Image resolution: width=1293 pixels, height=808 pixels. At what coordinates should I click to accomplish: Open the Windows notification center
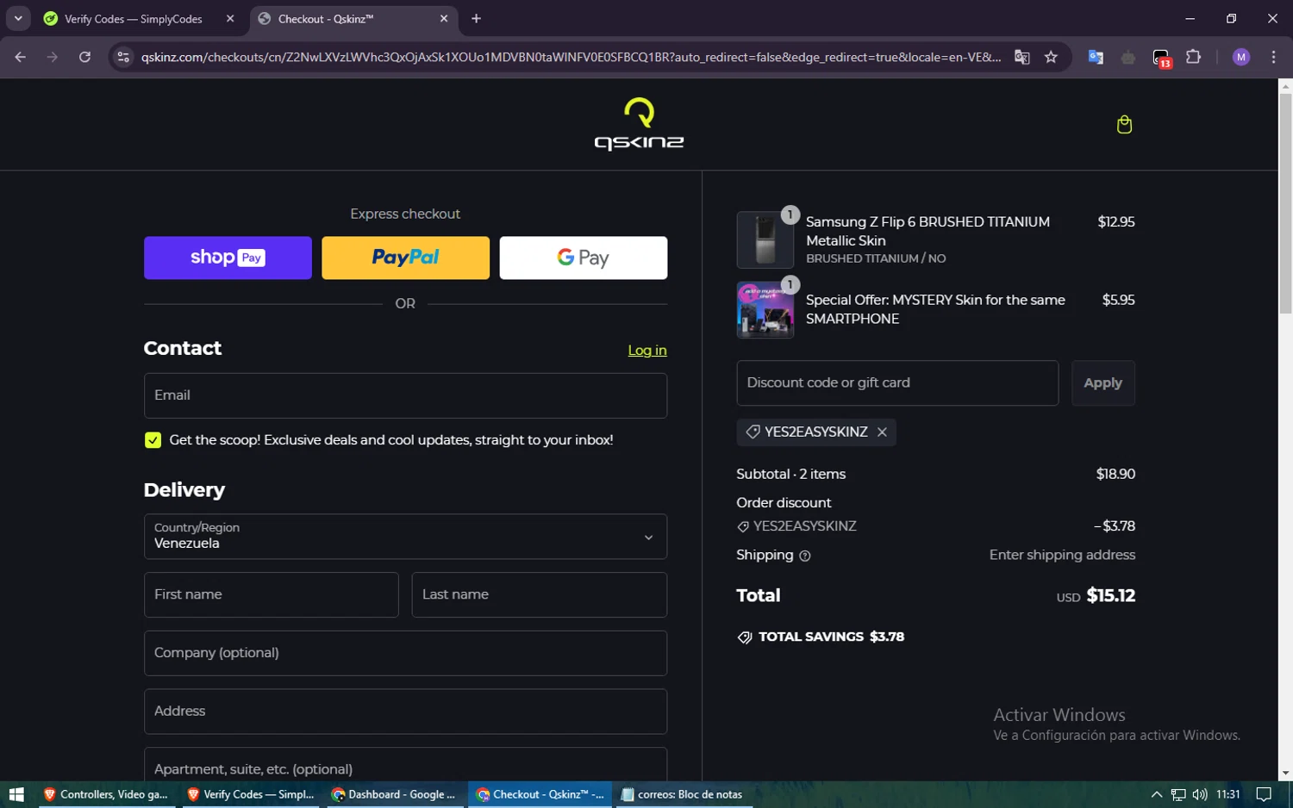tap(1264, 794)
